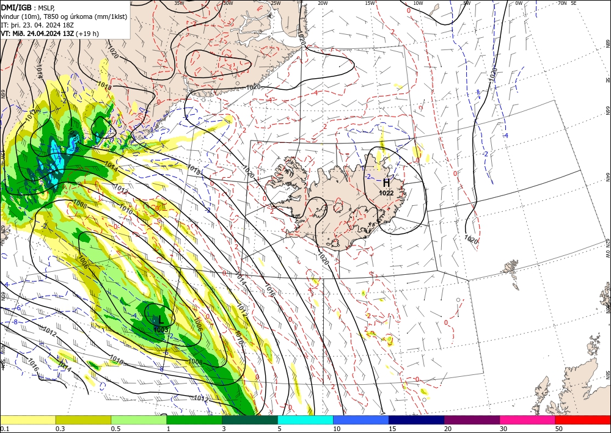This screenshot has width=611, height=433.
Task: Click the legend value "20"
Action: (x=448, y=429)
